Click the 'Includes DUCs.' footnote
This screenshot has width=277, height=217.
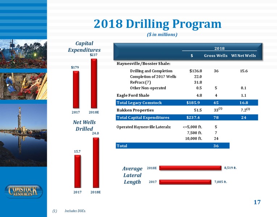coord(75,211)
